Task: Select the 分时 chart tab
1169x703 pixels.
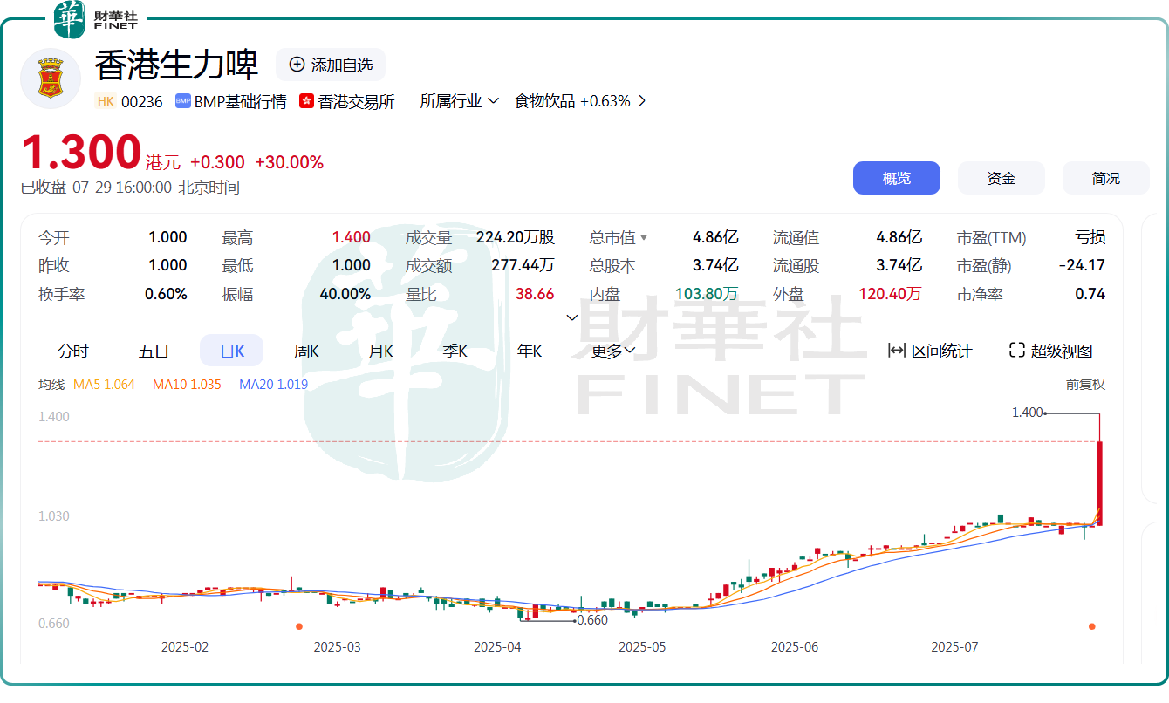Action: (73, 351)
